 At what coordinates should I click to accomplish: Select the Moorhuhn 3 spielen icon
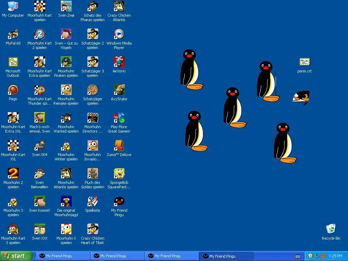pos(13,201)
